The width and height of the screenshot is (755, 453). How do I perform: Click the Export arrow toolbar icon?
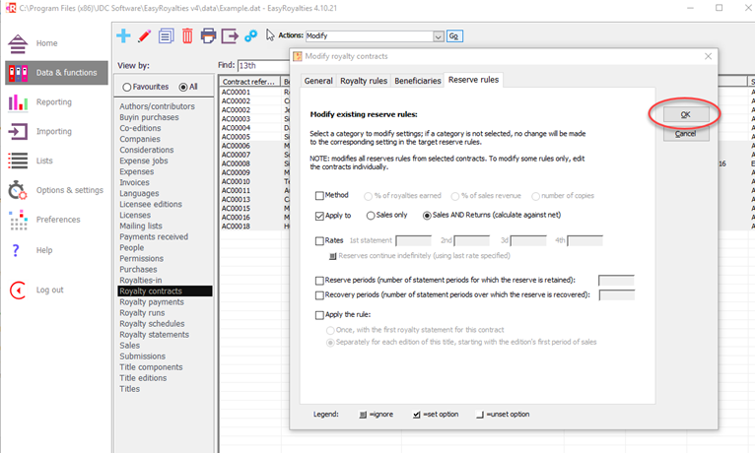(230, 35)
